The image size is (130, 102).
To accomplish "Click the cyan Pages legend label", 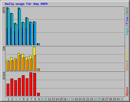I will pyautogui.click(x=127, y=31).
